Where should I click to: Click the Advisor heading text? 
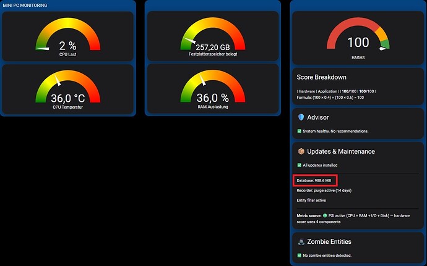[318, 117]
